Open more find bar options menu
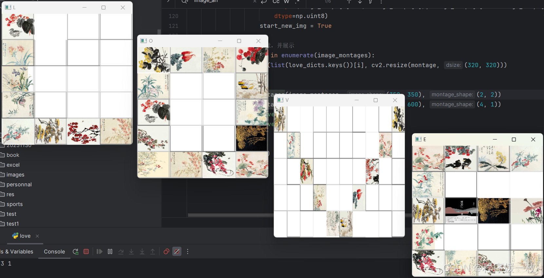The width and height of the screenshot is (544, 278). coord(381,2)
